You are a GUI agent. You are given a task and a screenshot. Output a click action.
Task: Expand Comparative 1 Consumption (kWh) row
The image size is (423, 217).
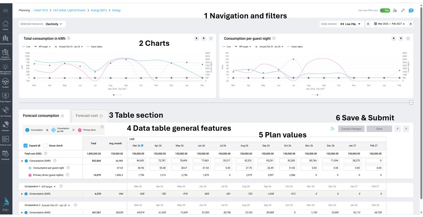coord(22,194)
